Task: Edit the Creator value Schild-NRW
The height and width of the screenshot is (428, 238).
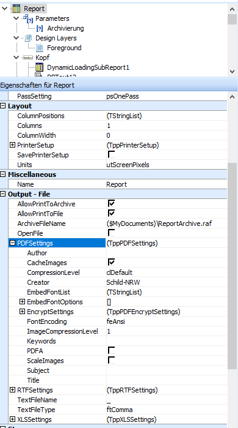Action: point(167,282)
